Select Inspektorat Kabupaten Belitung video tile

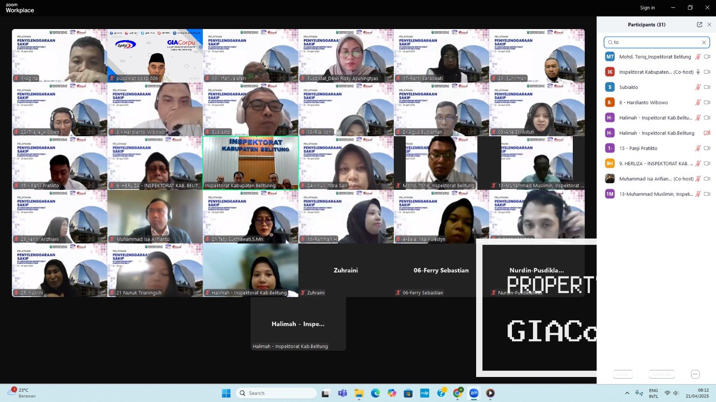tap(251, 163)
